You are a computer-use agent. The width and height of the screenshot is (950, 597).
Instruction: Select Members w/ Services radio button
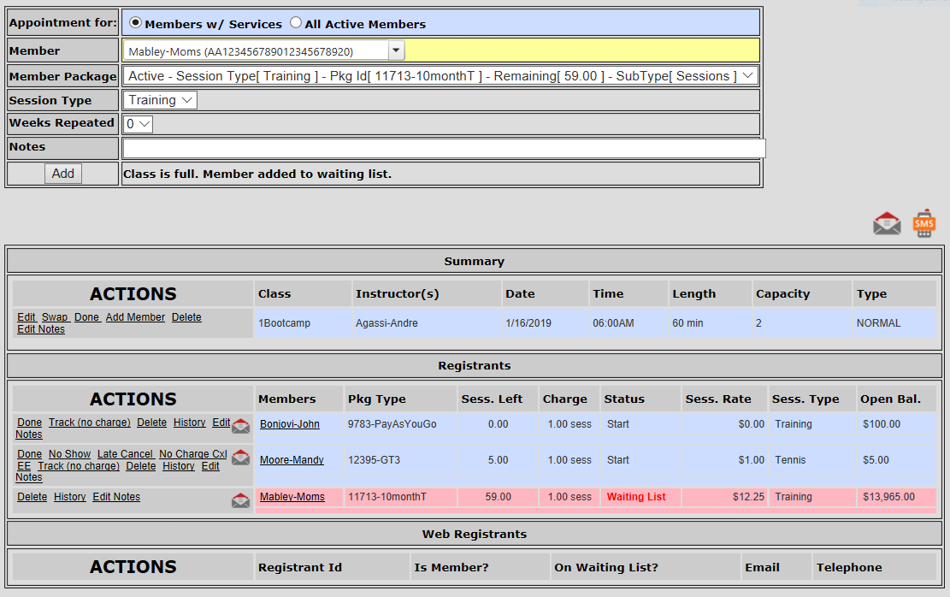coord(136,23)
